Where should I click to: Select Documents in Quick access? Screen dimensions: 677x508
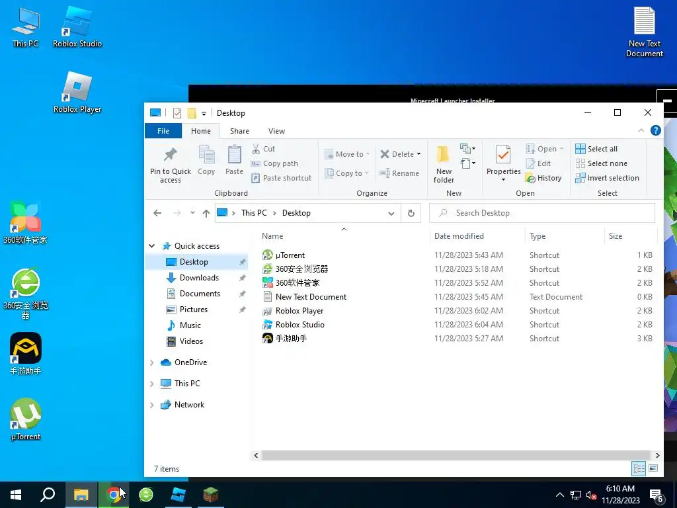[200, 294]
